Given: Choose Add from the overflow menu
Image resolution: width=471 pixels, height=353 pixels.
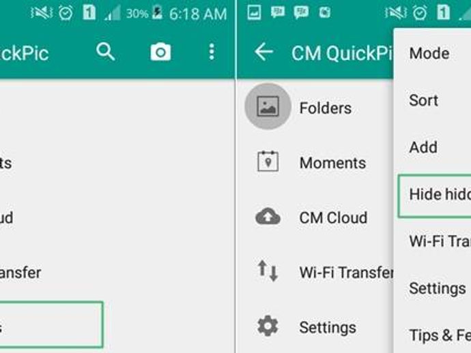Looking at the screenshot, I should click(x=423, y=147).
